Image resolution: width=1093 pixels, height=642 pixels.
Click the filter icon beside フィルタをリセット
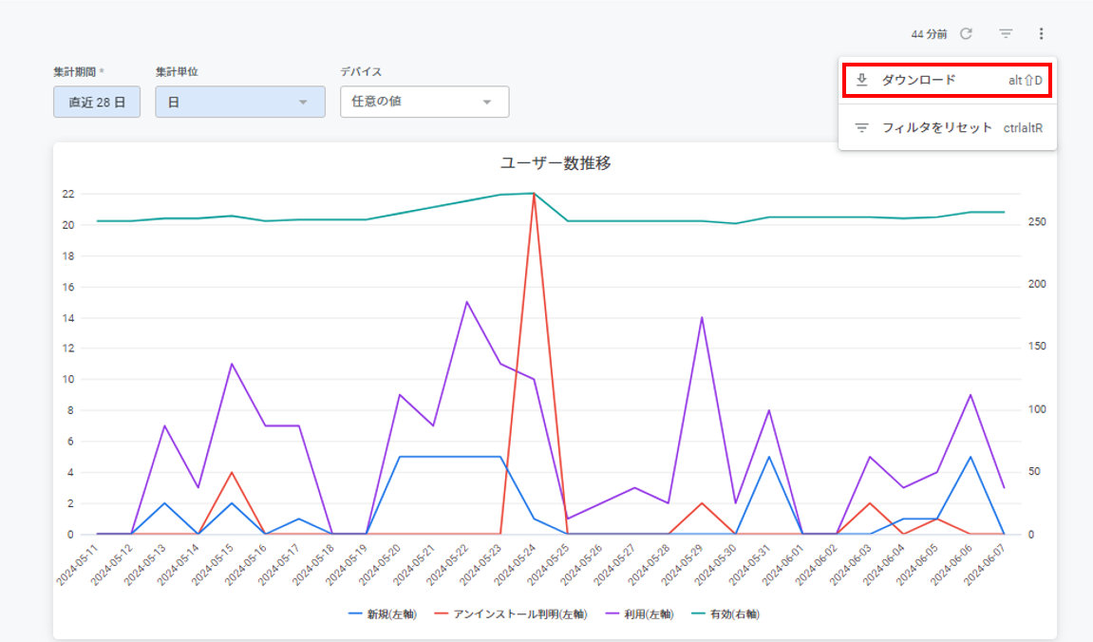tap(861, 127)
